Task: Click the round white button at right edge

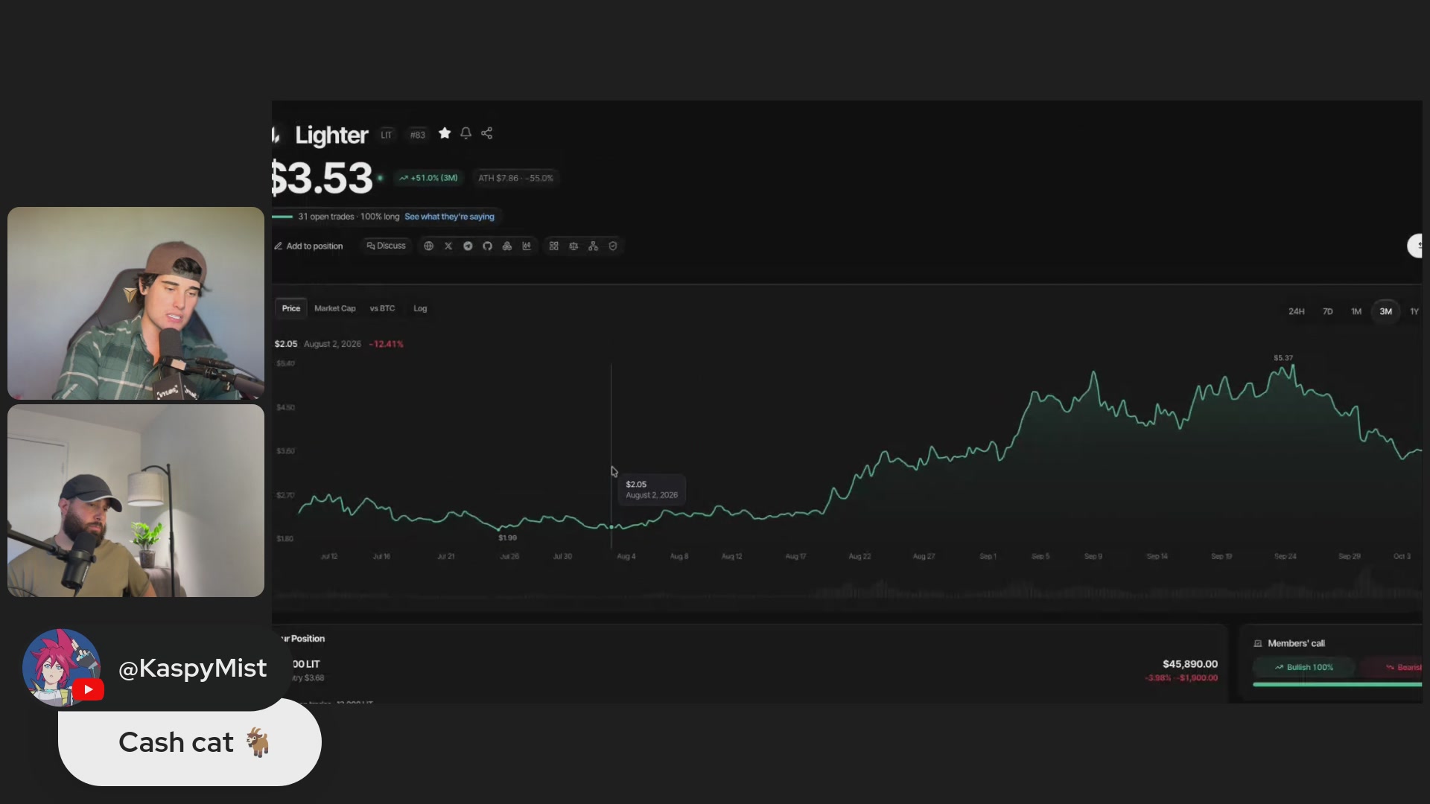Action: click(x=1415, y=246)
